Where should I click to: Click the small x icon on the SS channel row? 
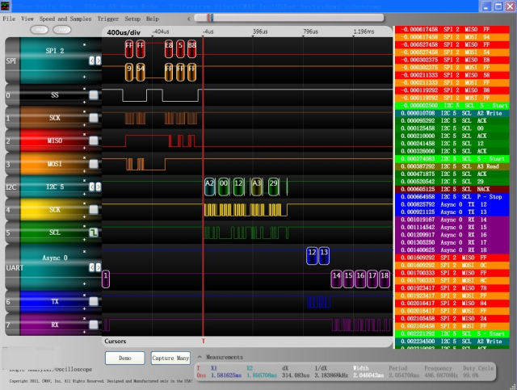click(84, 89)
